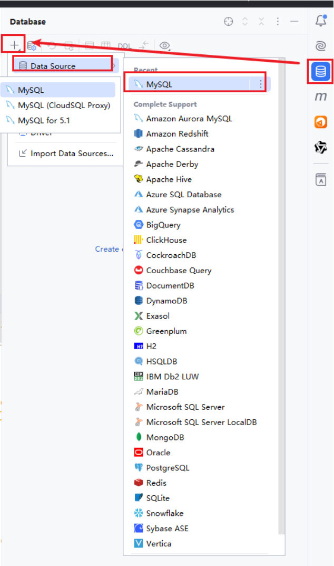Choose Import Data Sources... menu entry
The image size is (334, 566).
click(66, 154)
